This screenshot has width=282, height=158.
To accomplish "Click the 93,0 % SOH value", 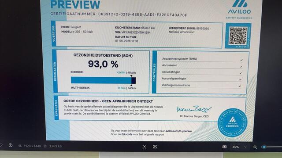I will [x=103, y=64].
